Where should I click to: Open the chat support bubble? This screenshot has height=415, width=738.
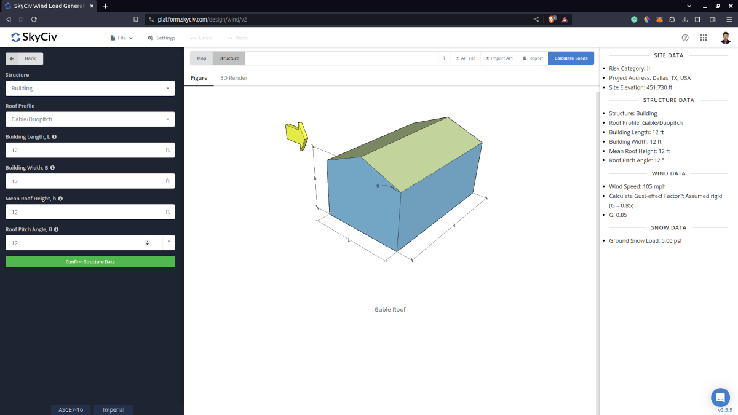720,397
